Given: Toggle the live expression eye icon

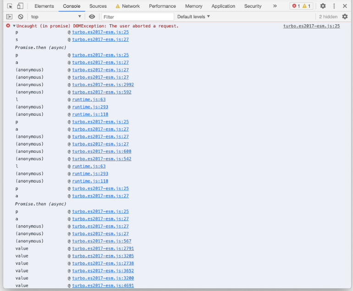Looking at the screenshot, I should [x=92, y=16].
